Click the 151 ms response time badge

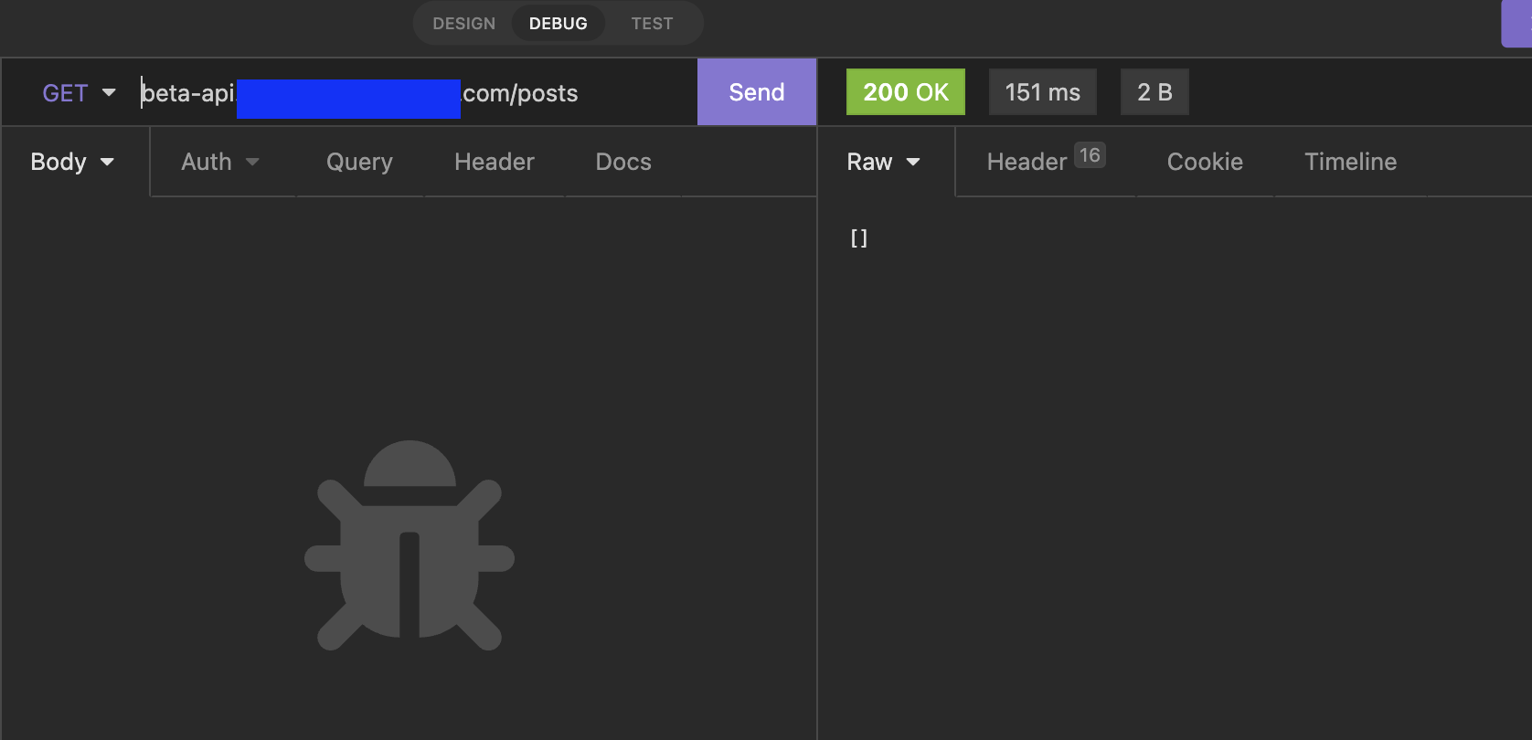click(1042, 92)
